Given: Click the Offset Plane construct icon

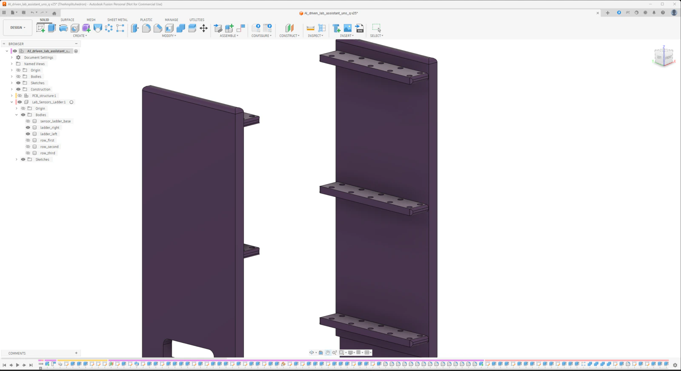Looking at the screenshot, I should [289, 28].
